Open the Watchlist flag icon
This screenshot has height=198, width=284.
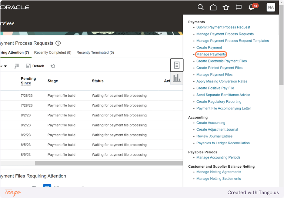238,7
